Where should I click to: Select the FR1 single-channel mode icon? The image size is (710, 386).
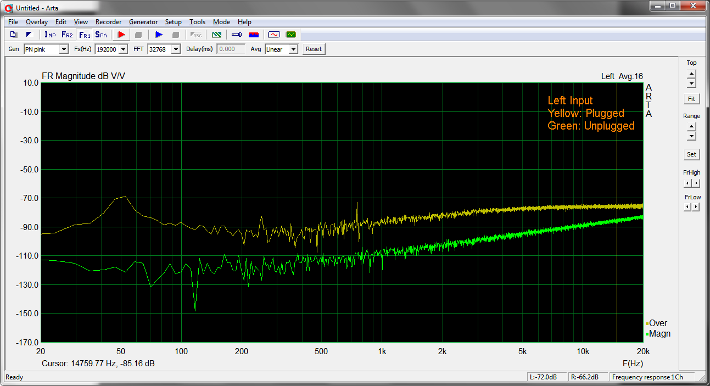pyautogui.click(x=85, y=35)
